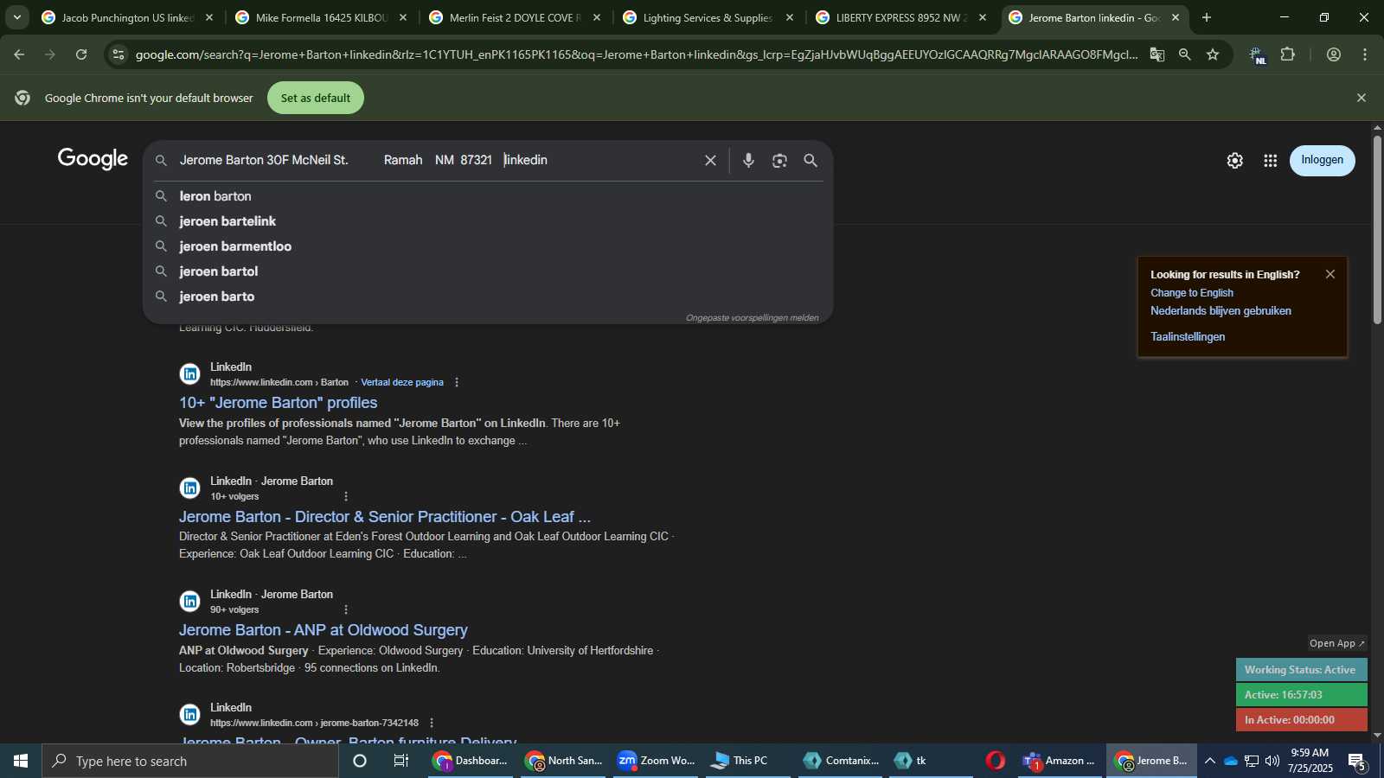Image resolution: width=1384 pixels, height=778 pixels.
Task: Click the magnifier search button in search box
Action: [811, 160]
